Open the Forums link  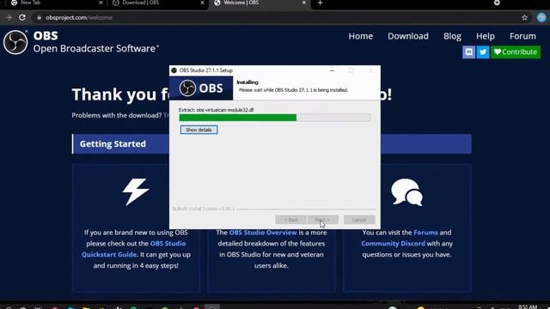[425, 233]
